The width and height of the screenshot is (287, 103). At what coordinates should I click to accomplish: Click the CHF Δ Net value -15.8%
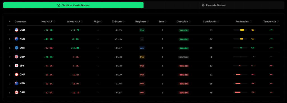75,75
